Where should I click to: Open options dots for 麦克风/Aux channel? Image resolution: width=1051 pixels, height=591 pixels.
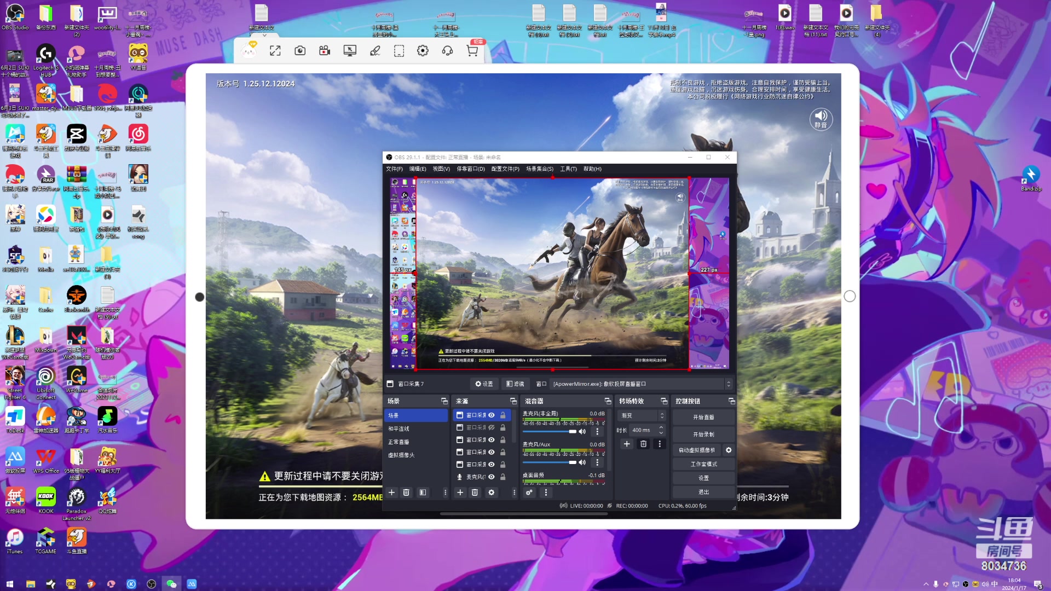597,462
